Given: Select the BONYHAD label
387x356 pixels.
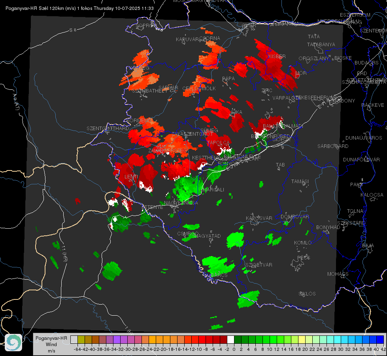Looking at the screenshot, I should point(328,227).
